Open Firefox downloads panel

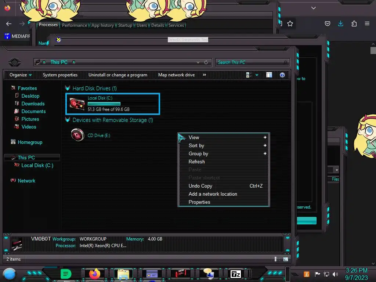click(340, 23)
